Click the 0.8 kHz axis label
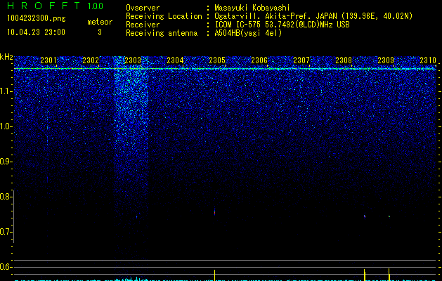 click(6, 197)
